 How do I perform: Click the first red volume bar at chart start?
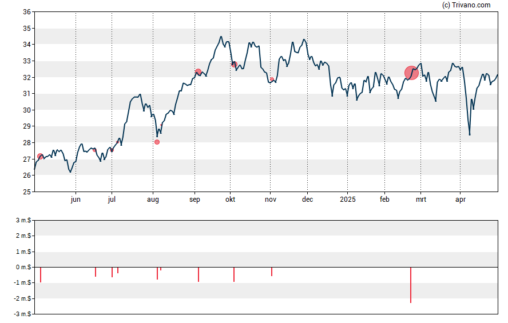pyautogui.click(x=41, y=275)
